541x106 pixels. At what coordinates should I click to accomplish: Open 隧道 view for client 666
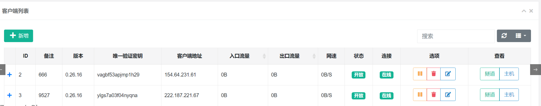[490, 74]
